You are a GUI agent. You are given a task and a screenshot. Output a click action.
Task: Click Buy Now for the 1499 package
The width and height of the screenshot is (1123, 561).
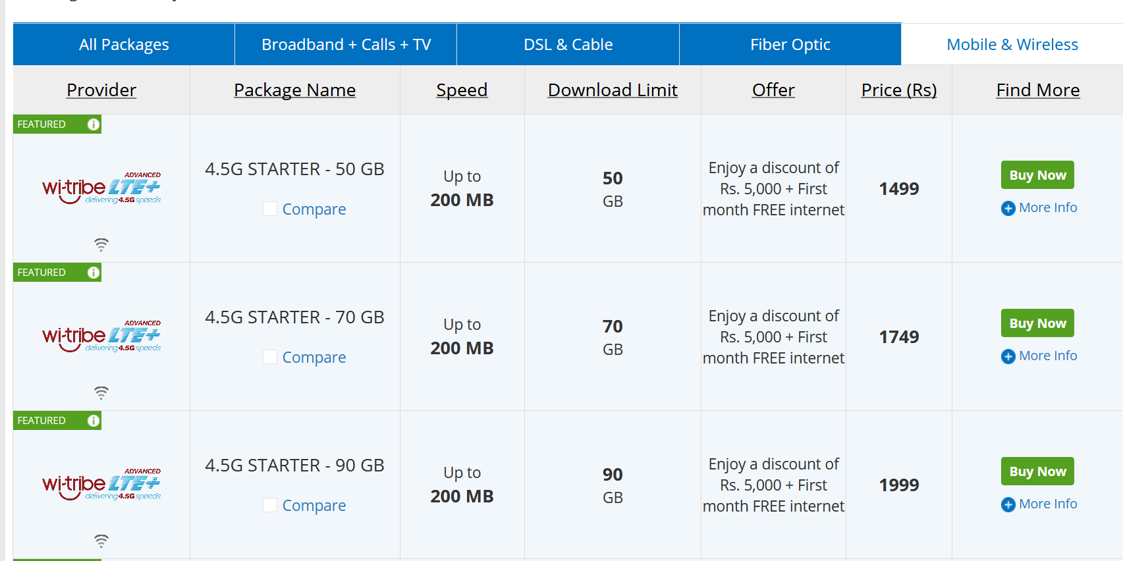coord(1037,175)
